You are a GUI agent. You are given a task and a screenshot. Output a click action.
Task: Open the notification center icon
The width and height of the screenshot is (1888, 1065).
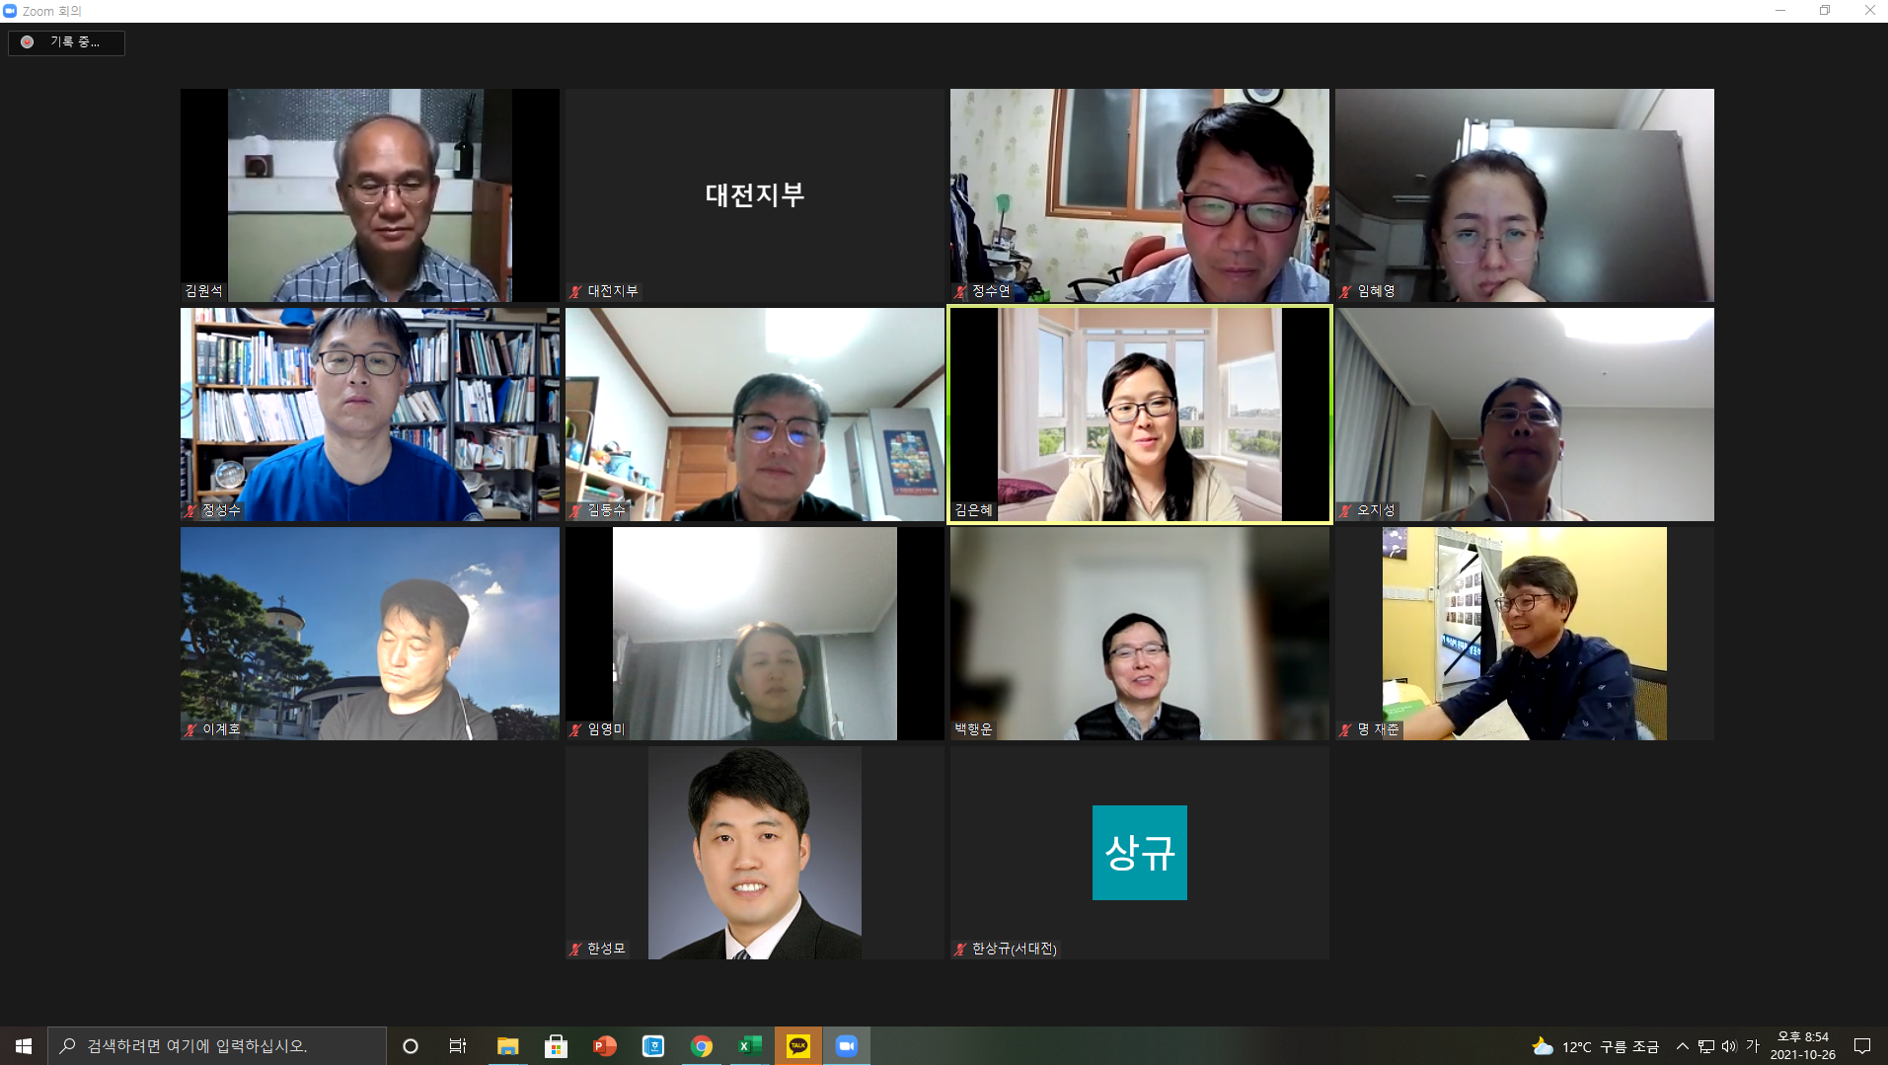[x=1862, y=1046]
